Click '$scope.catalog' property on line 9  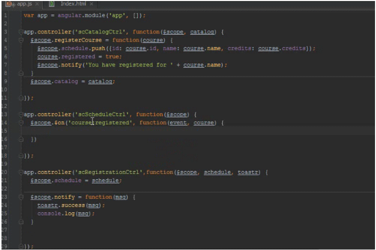[54, 81]
